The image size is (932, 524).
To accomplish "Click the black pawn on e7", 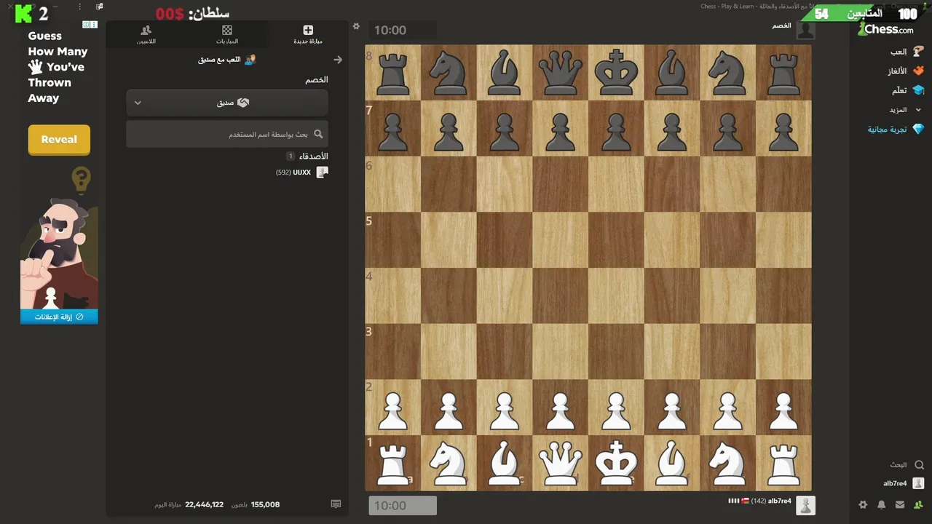I will (616, 128).
